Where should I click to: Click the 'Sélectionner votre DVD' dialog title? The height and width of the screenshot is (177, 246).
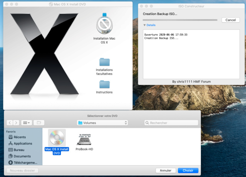[102, 116]
